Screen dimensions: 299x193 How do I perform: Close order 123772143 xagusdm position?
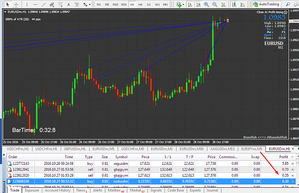(x=292, y=163)
